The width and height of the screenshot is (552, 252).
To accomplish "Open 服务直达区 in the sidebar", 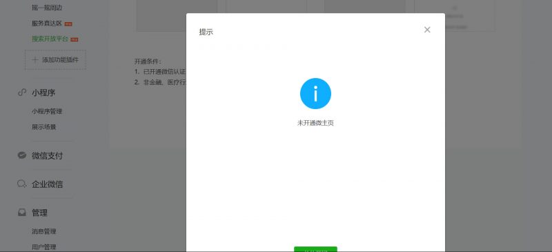I will point(47,23).
